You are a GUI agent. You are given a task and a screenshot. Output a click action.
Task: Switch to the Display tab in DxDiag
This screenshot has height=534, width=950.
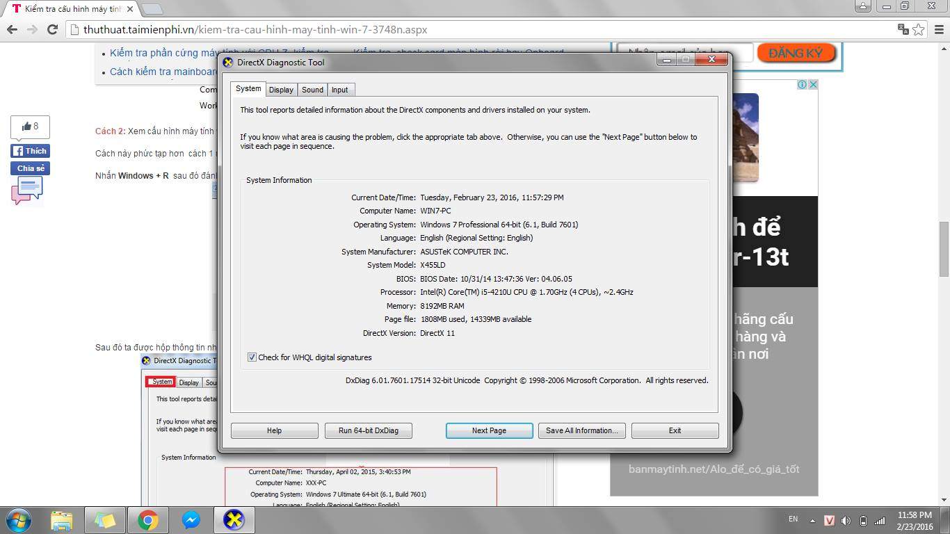[x=281, y=90]
